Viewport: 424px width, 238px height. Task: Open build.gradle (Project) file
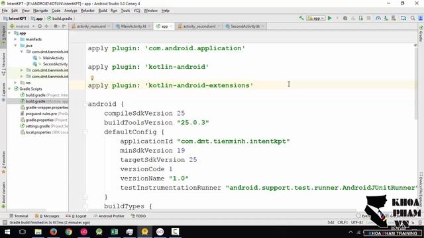coord(44,95)
